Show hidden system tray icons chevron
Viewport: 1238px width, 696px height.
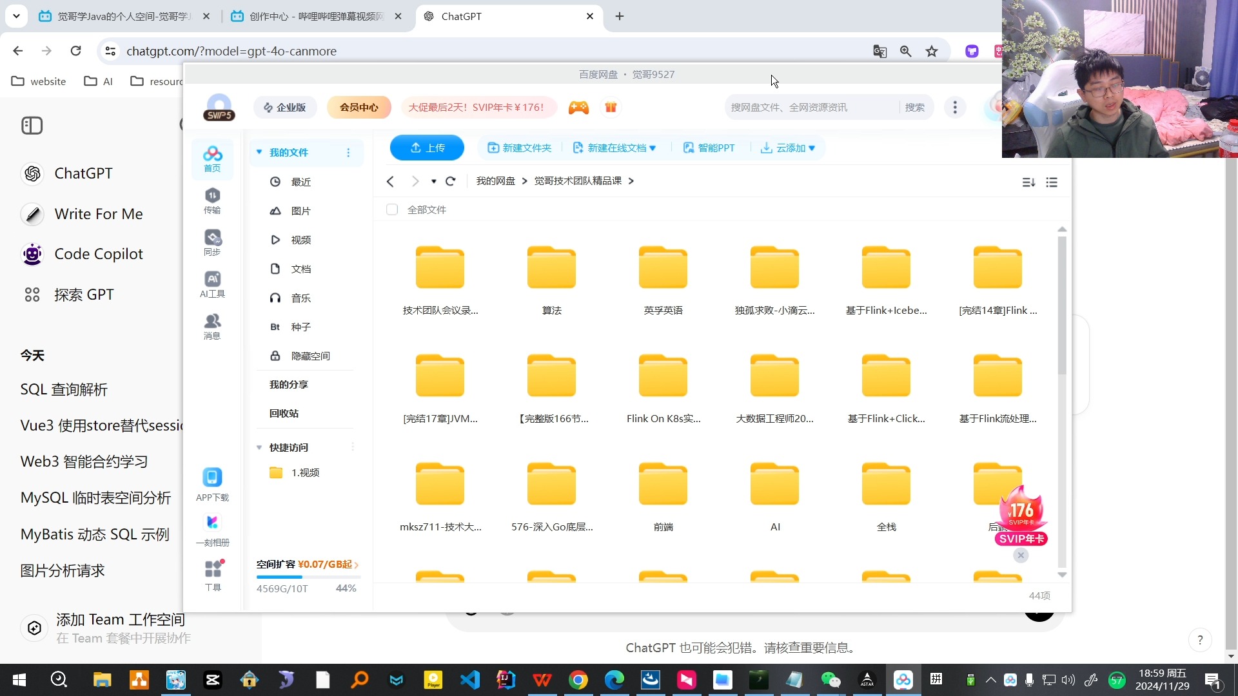[991, 680]
